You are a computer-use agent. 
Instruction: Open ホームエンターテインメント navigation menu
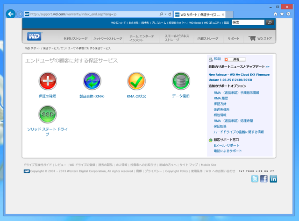pos(142,38)
